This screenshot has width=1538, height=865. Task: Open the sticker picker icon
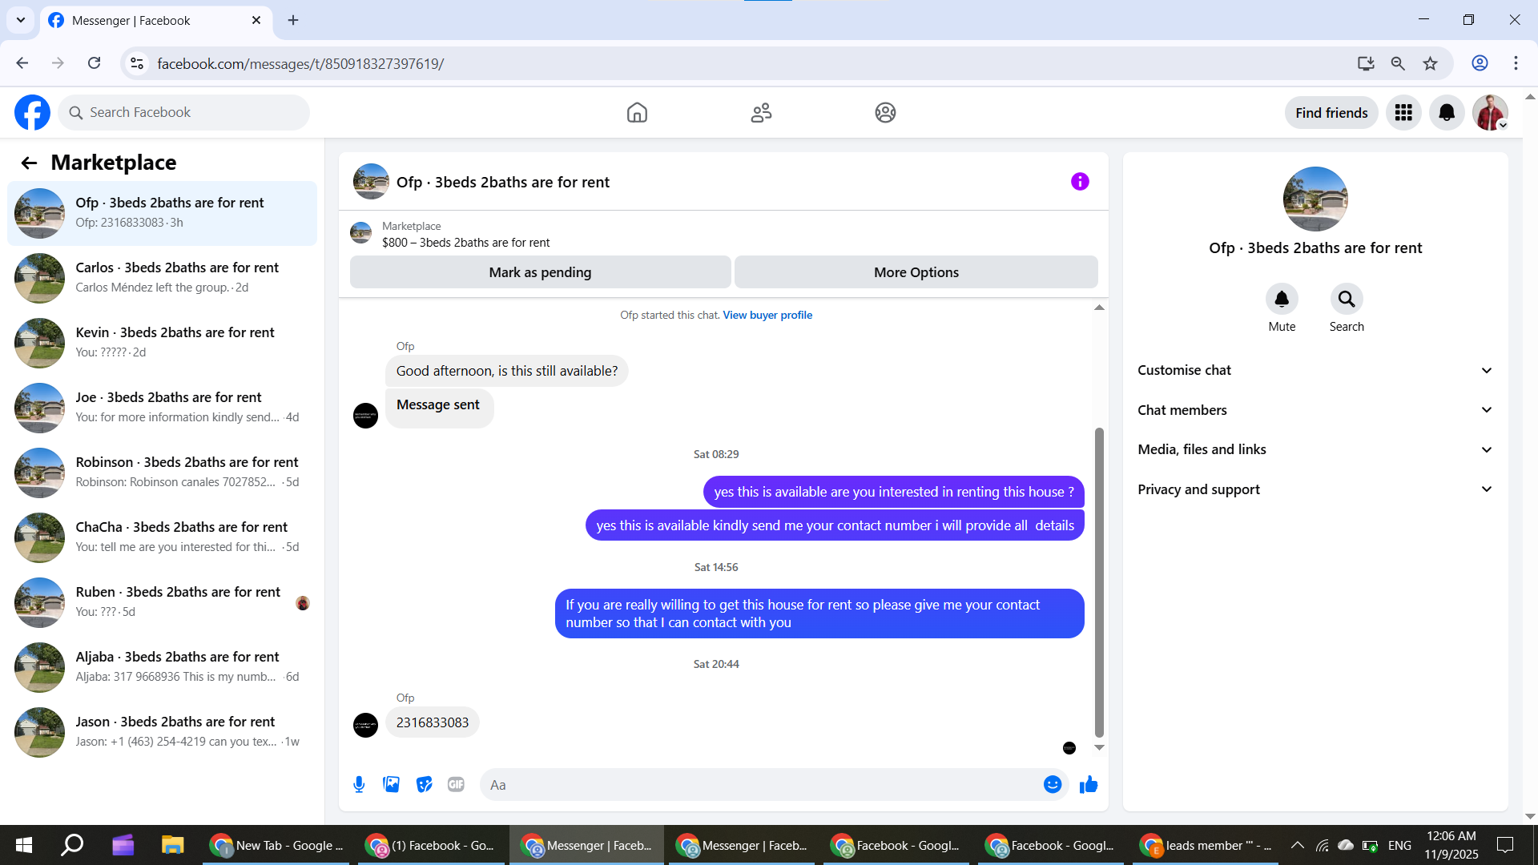[424, 785]
